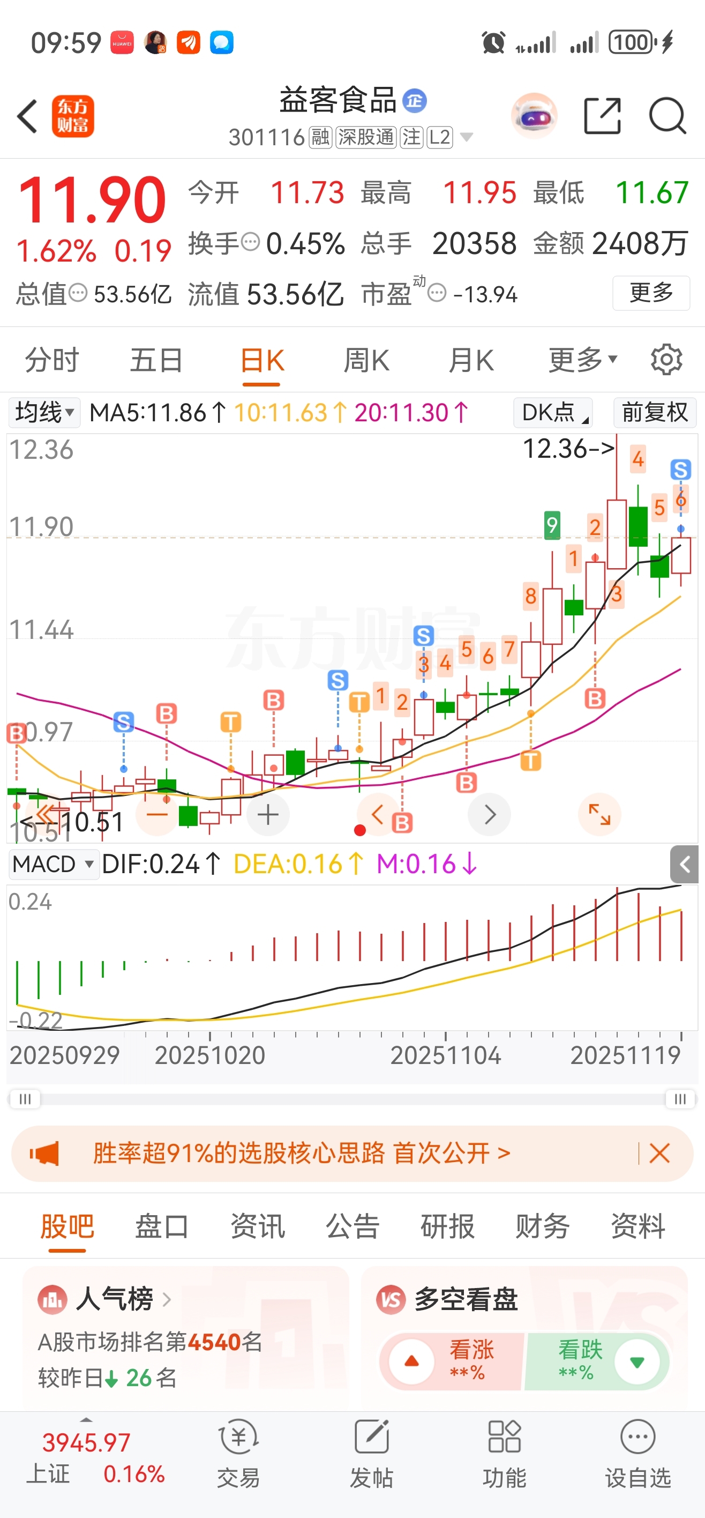Tap the megaphone promo icon
Viewport: 705px width, 1518px height.
45,1153
